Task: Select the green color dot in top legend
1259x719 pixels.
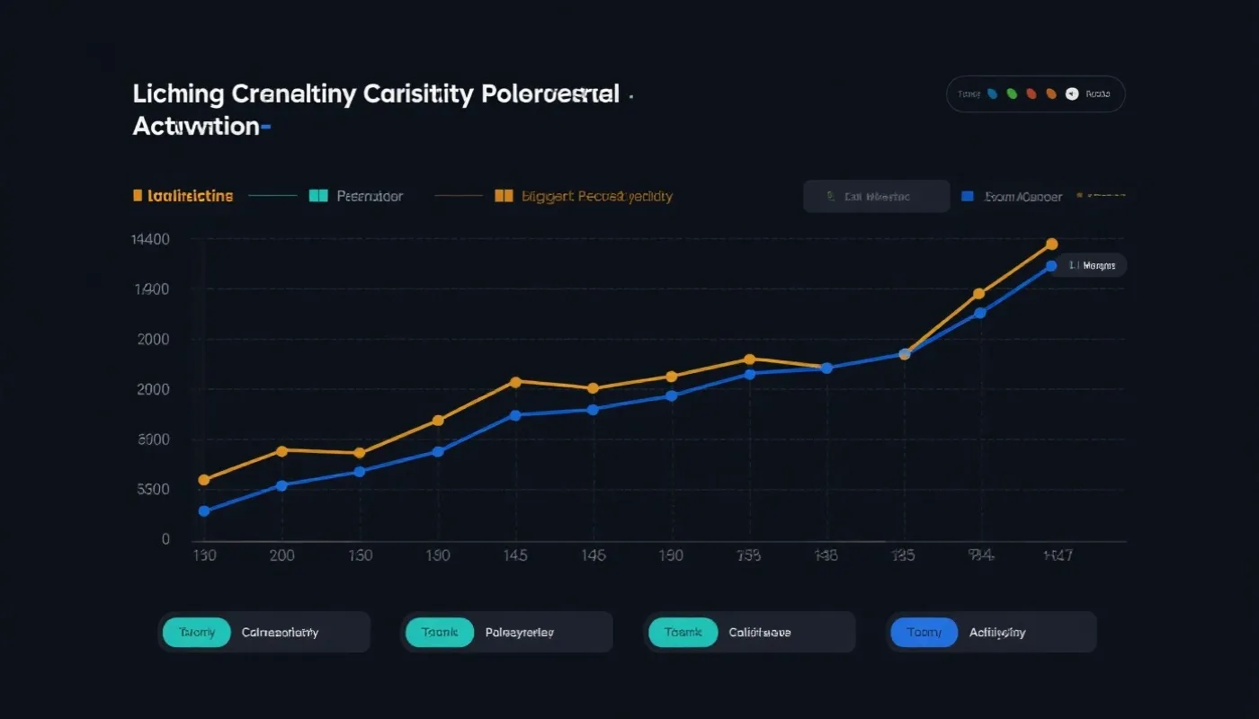Action: click(1012, 93)
